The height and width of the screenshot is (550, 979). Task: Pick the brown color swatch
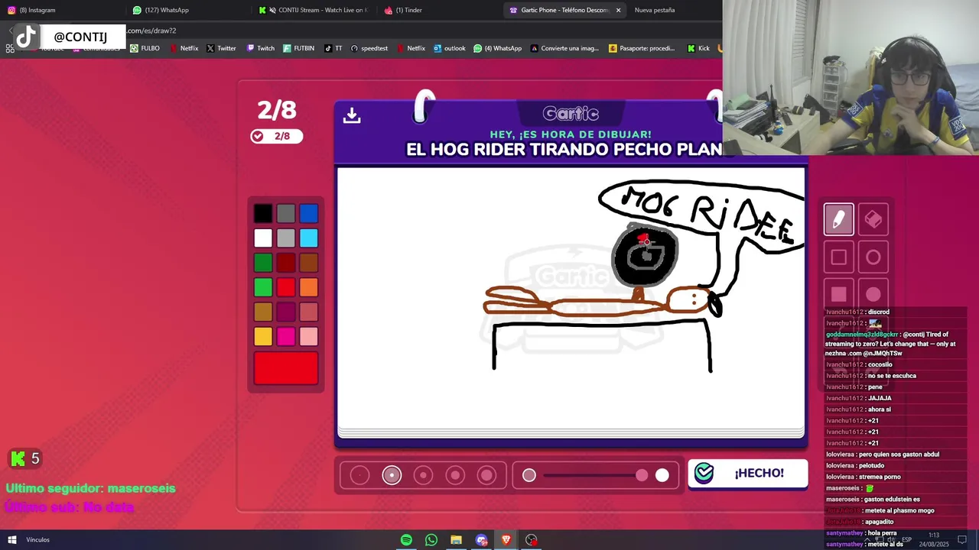[x=308, y=263]
